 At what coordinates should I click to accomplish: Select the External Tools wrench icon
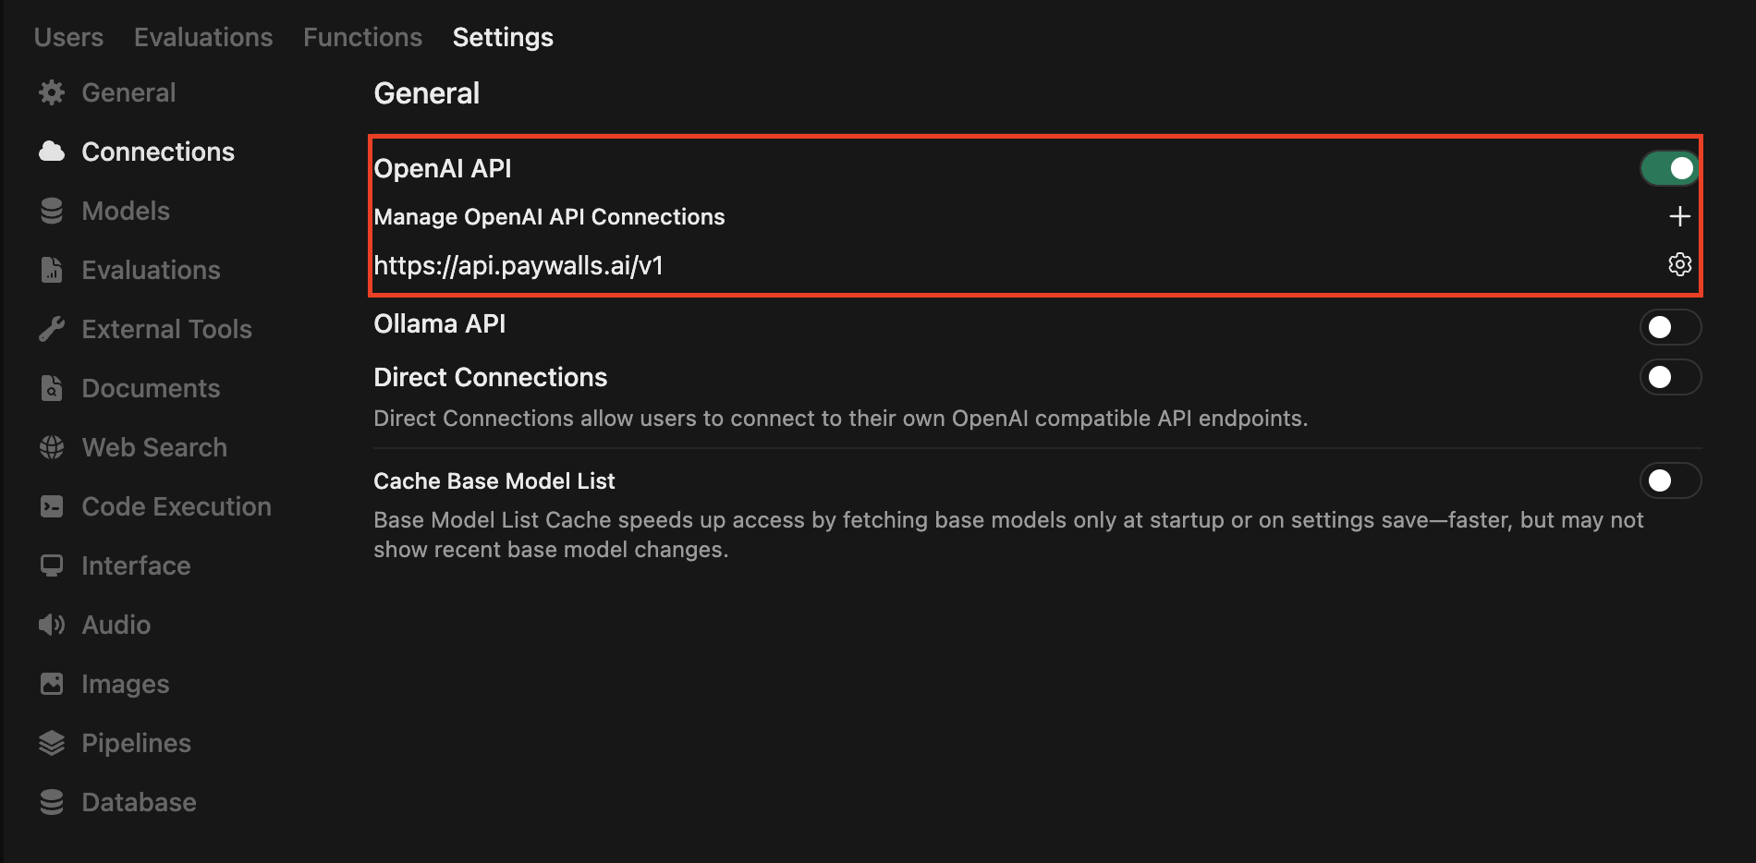pos(51,328)
